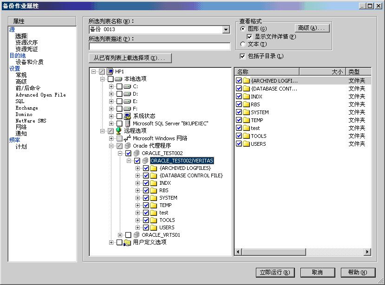Collapse the 本地选项 tree node
Viewport: 385px width, 285px height.
click(103, 79)
